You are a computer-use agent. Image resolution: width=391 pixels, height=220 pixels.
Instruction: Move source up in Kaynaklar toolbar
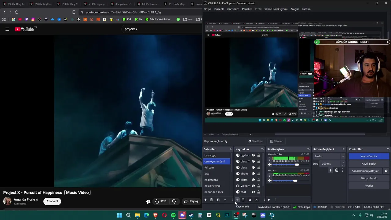(257, 200)
